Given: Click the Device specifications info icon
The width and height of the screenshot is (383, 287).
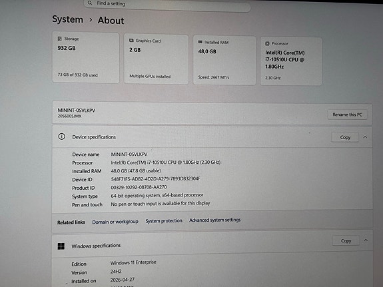Looking at the screenshot, I should click(61, 137).
